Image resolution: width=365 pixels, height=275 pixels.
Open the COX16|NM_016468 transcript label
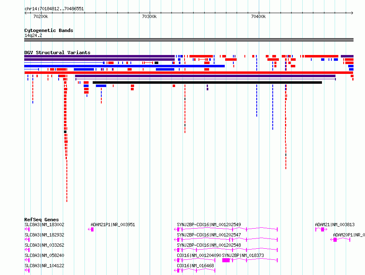(x=195, y=266)
